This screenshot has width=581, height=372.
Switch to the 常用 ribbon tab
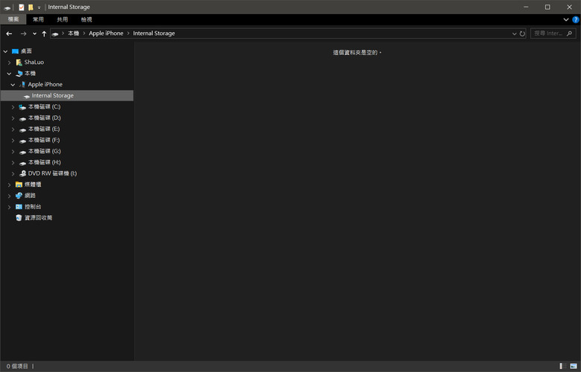[38, 19]
